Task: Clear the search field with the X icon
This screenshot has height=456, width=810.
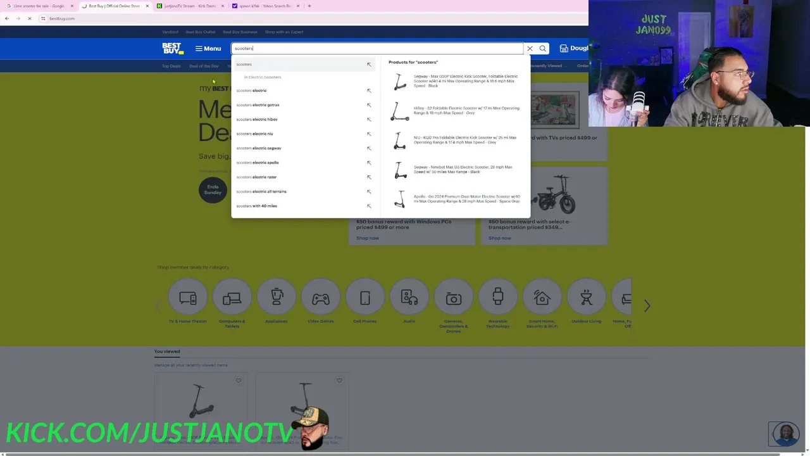Action: click(x=530, y=48)
